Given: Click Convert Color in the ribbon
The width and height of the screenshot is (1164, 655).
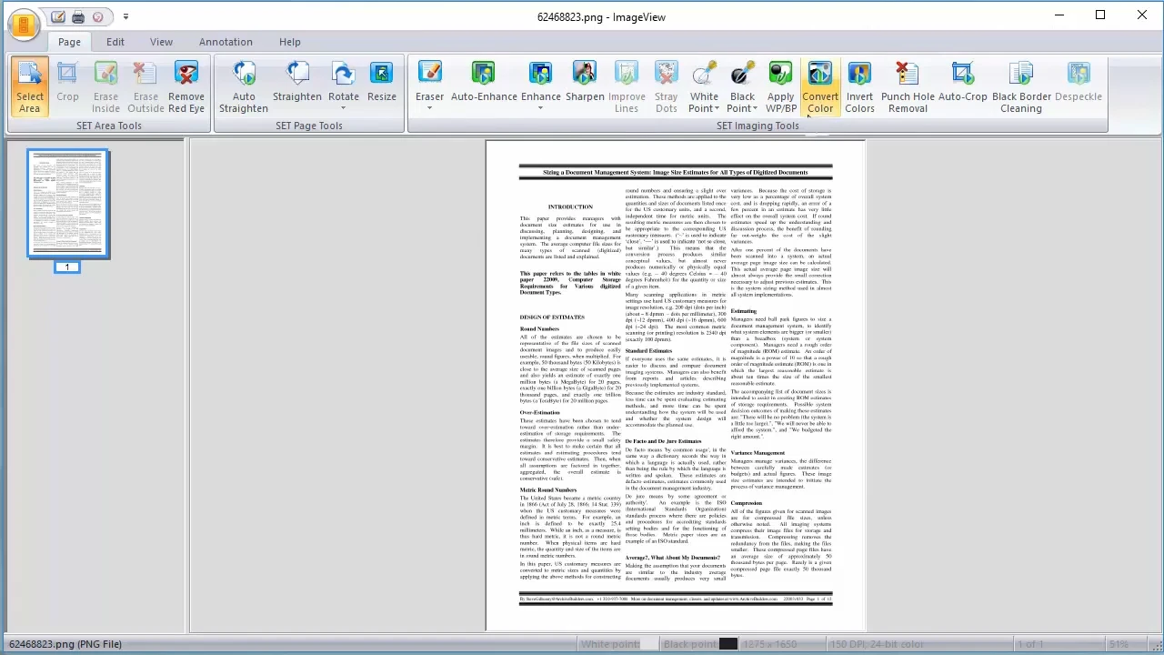Looking at the screenshot, I should pos(819,88).
